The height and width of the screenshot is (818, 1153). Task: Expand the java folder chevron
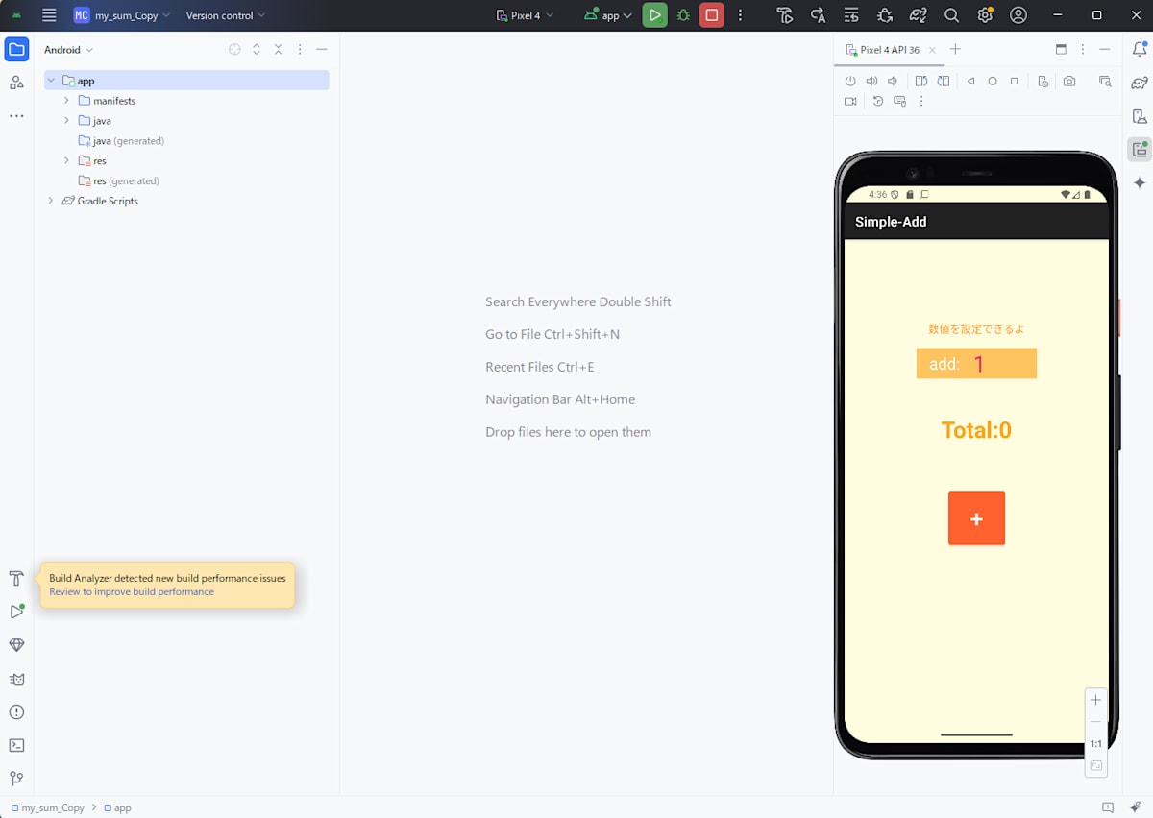pos(66,121)
